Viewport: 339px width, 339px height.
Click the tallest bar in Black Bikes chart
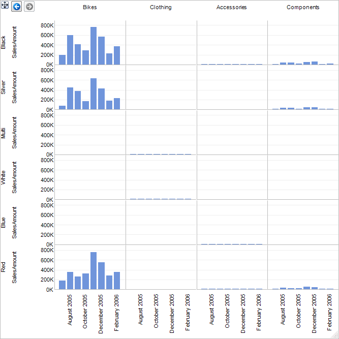coord(94,46)
